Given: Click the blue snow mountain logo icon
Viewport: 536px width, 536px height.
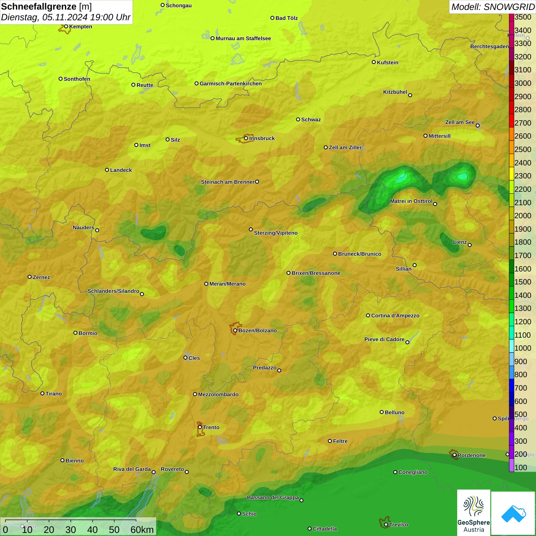Looking at the screenshot, I should pos(513,514).
